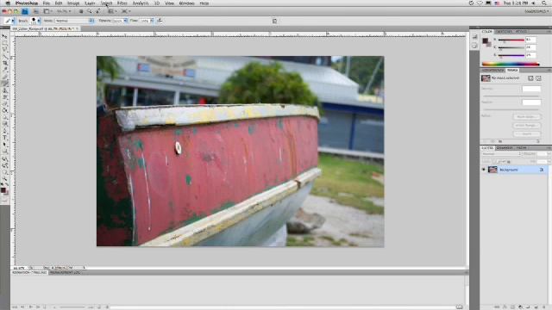Click the Background layer thumbnail
This screenshot has width=552, height=310.
(x=492, y=170)
